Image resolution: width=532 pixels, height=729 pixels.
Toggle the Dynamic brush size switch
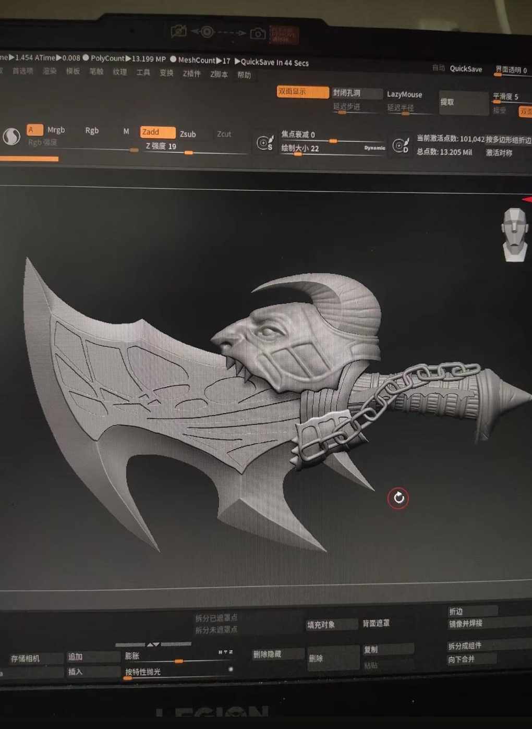pyautogui.click(x=374, y=148)
